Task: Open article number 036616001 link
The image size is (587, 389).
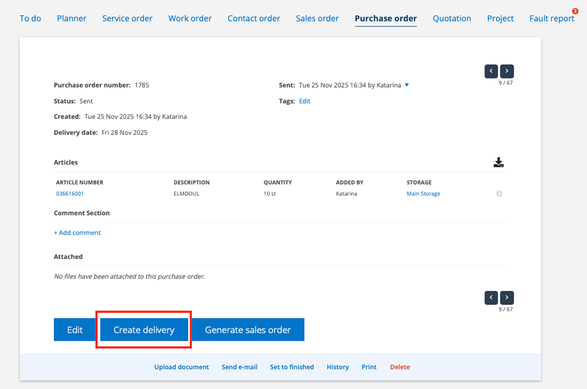Action: [x=70, y=194]
